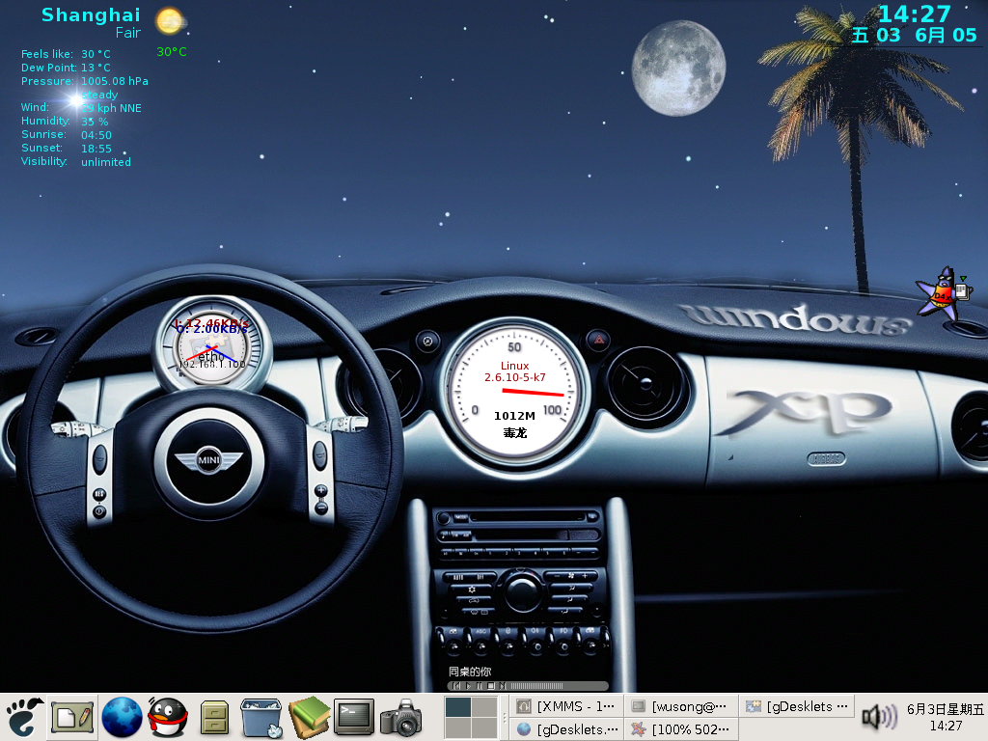Launch the QQ penguin messenger
The height and width of the screenshot is (741, 988).
[168, 717]
